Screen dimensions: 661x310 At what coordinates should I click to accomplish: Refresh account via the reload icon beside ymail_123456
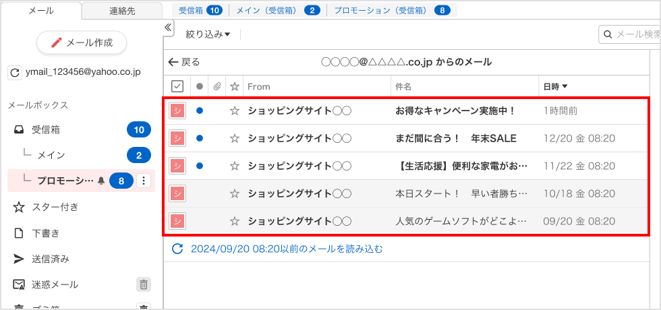tap(14, 73)
